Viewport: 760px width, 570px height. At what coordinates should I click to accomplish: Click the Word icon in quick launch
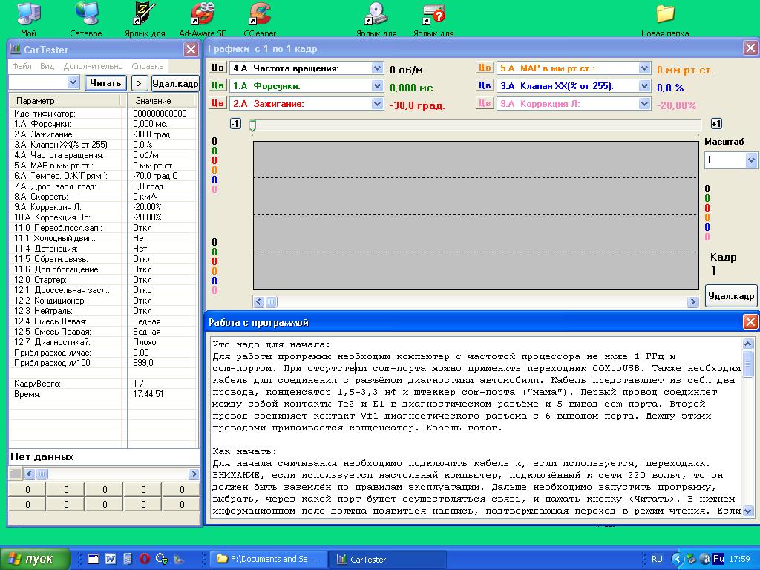pos(111,559)
